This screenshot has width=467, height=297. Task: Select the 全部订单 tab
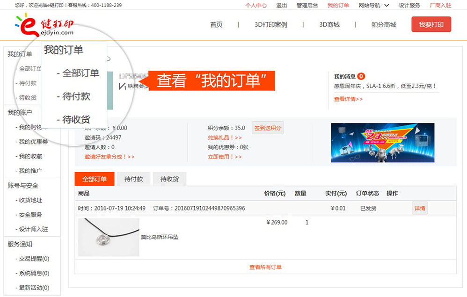point(95,179)
